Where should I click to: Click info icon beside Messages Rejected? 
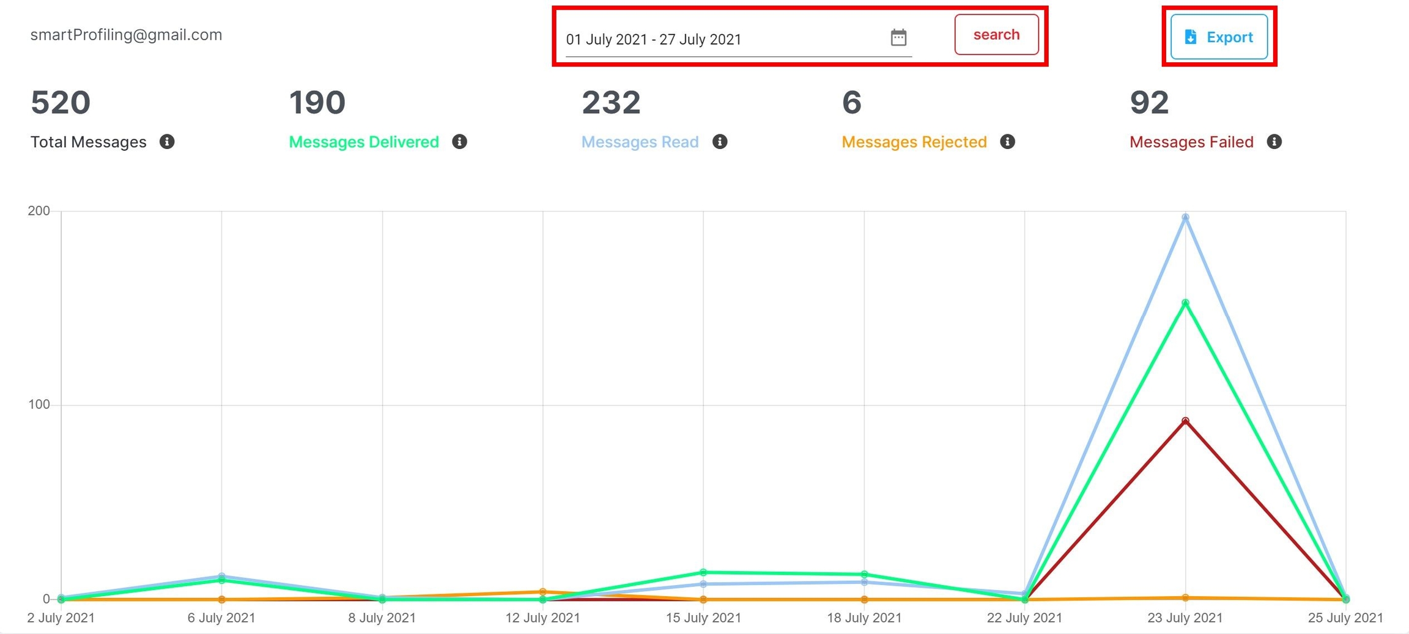coord(1007,142)
